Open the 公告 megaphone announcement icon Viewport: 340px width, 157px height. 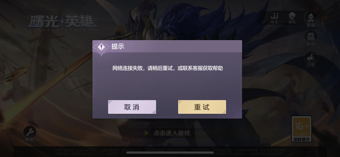[311, 59]
